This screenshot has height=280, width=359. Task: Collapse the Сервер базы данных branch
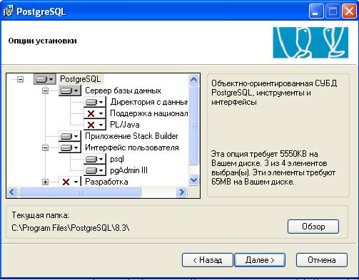(x=45, y=90)
